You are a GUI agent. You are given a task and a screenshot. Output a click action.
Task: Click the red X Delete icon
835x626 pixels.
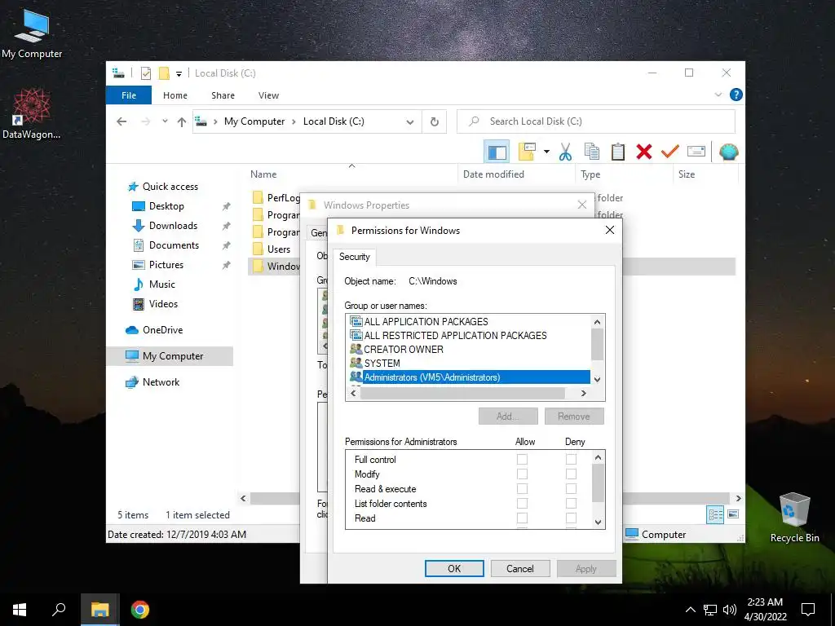click(x=644, y=152)
